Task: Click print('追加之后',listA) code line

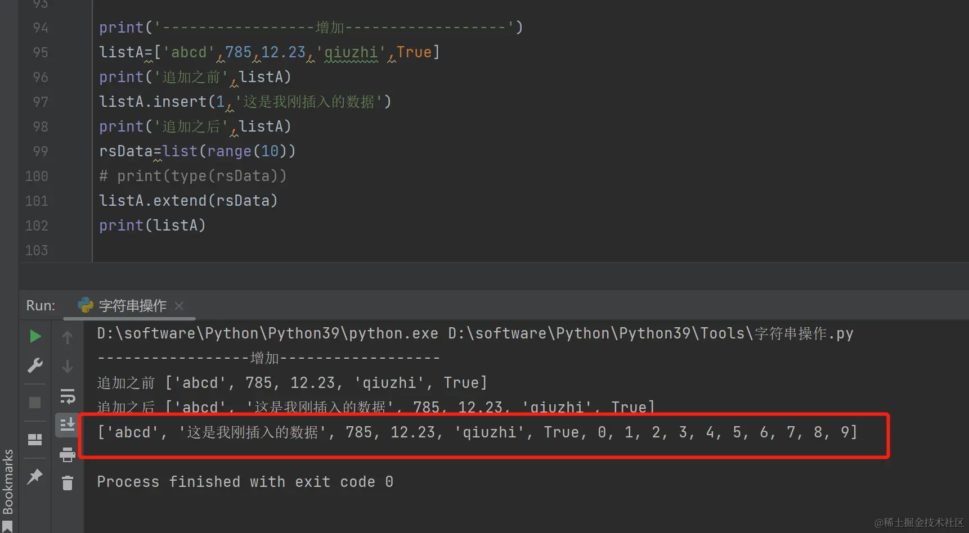Action: [195, 127]
